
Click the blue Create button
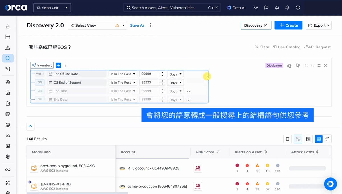(288, 25)
